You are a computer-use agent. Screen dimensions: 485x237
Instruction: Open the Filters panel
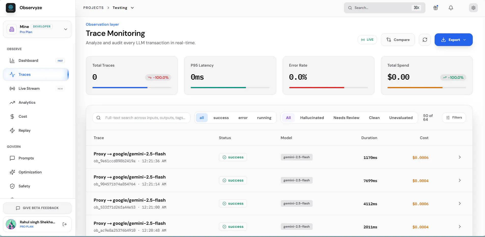pyautogui.click(x=454, y=117)
